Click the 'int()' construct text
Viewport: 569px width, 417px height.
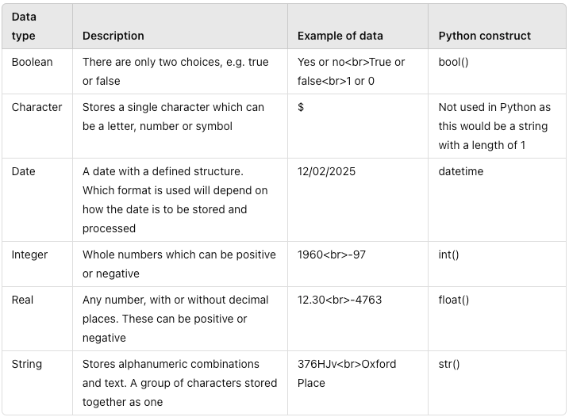tap(448, 255)
